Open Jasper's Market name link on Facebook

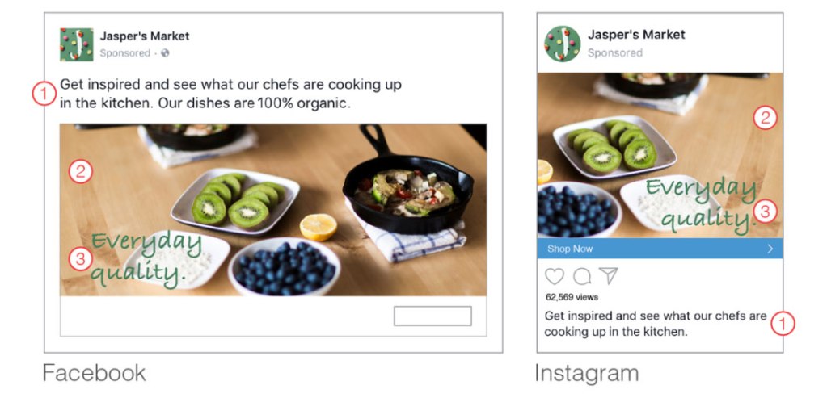[145, 36]
